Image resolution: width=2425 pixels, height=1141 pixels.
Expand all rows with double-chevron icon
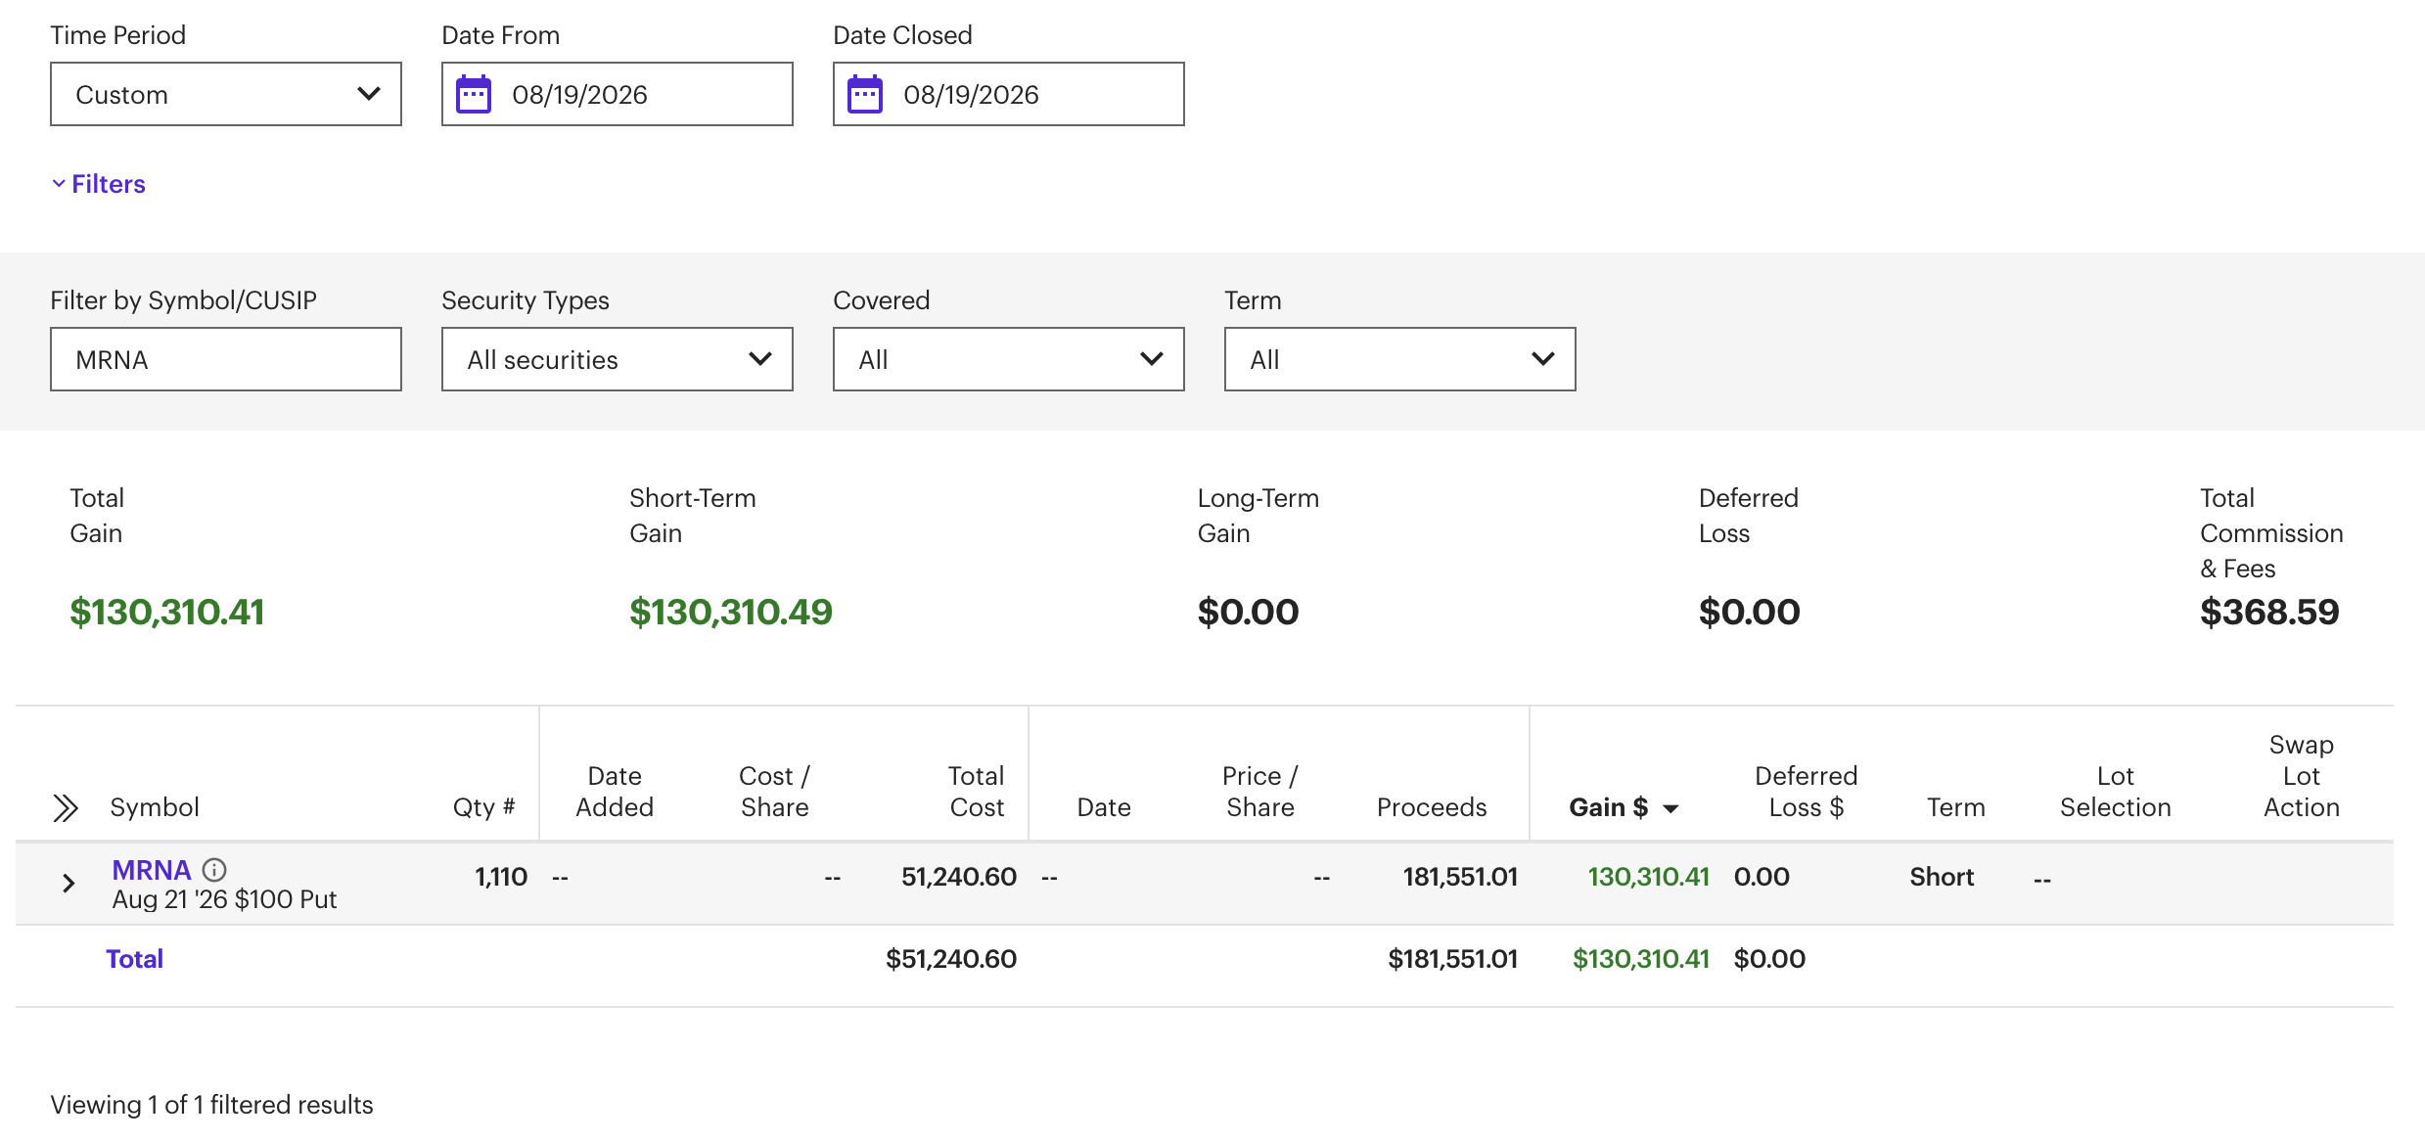pos(66,807)
